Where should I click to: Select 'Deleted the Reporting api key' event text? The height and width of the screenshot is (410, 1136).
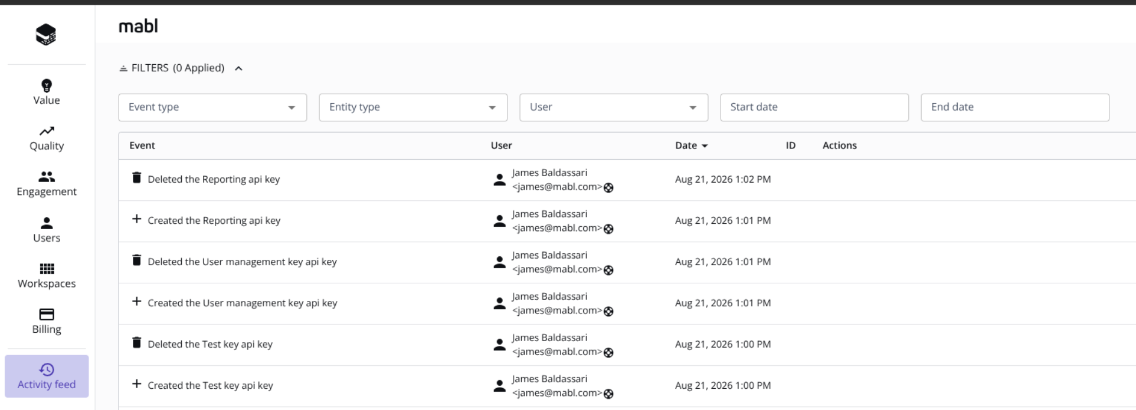tap(214, 179)
